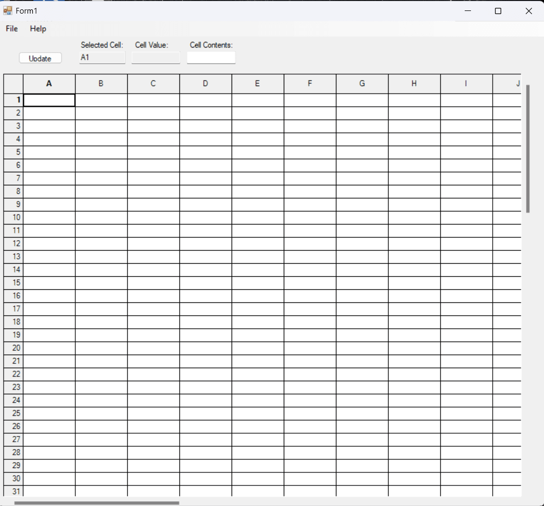Open the Help menu
The width and height of the screenshot is (544, 506).
(38, 29)
